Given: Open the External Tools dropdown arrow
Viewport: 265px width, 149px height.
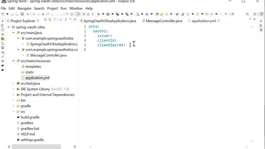Looking at the screenshot, I should tap(132, 14).
